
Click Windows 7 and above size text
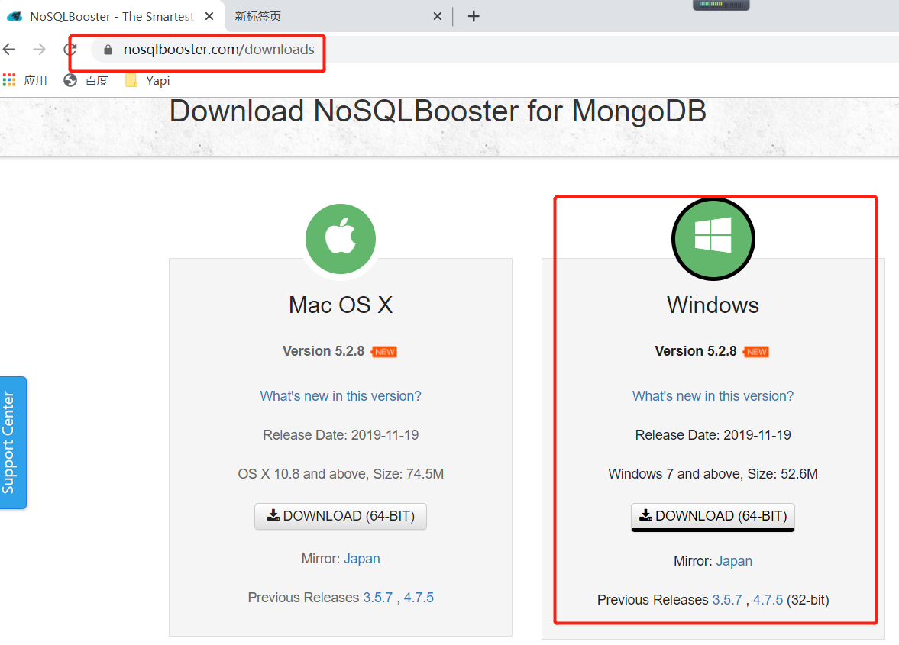point(713,474)
